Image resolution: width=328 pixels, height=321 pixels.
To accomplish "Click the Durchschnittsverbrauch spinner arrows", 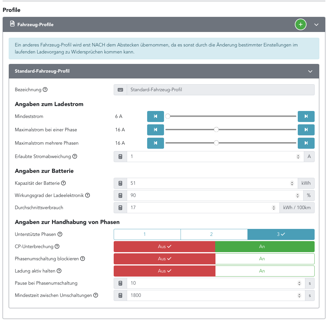I will (274, 208).
